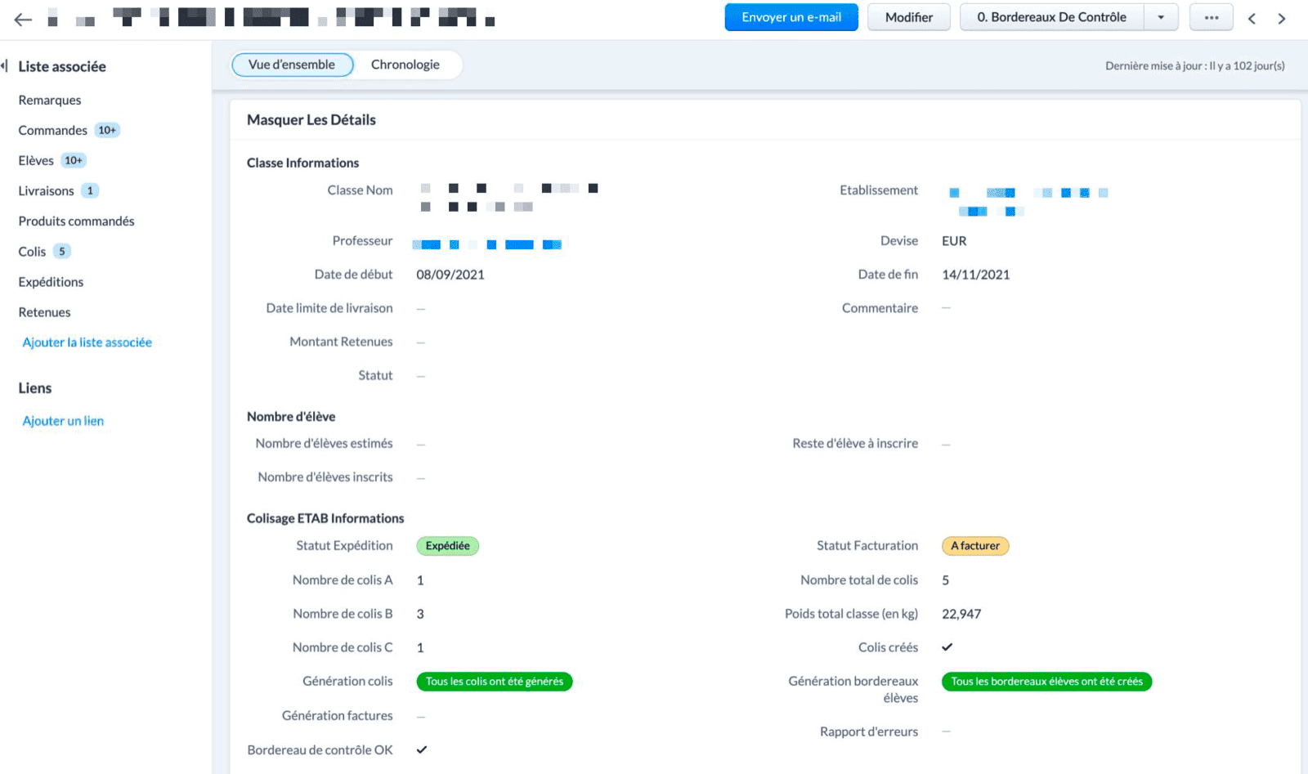Collapse Masquer Les Détails section
The height and width of the screenshot is (774, 1308).
click(311, 120)
